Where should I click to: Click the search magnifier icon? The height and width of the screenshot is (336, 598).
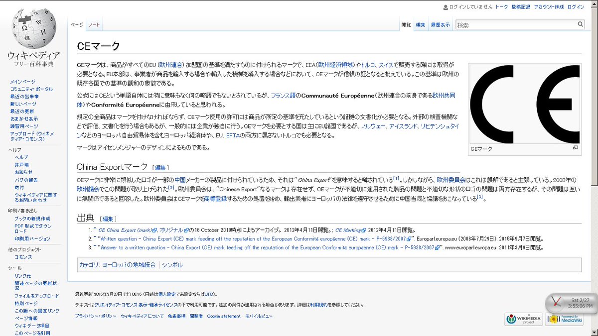click(x=580, y=23)
